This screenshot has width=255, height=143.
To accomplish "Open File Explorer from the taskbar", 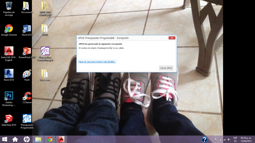I will point(38,139).
